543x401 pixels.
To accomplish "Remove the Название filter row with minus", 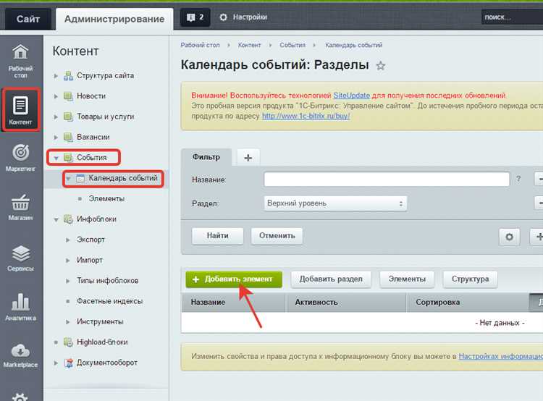I will (x=539, y=179).
